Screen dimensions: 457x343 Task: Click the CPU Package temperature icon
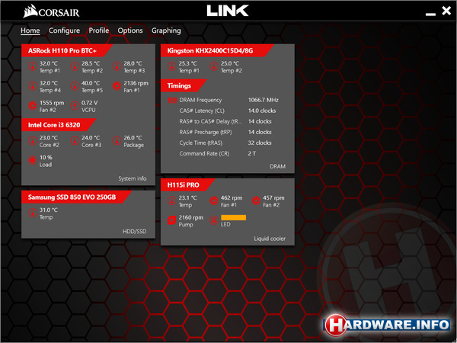coord(117,141)
